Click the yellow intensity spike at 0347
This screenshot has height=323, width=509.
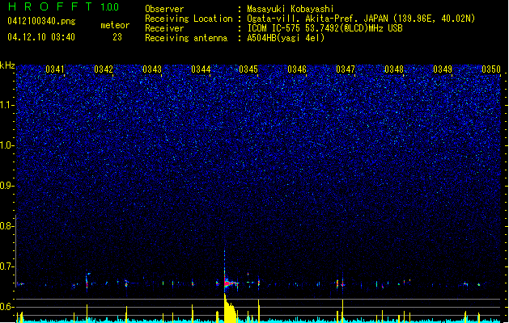pyautogui.click(x=343, y=311)
